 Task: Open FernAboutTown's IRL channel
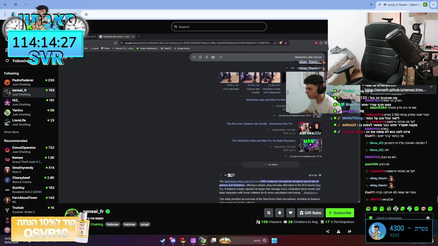[29, 200]
